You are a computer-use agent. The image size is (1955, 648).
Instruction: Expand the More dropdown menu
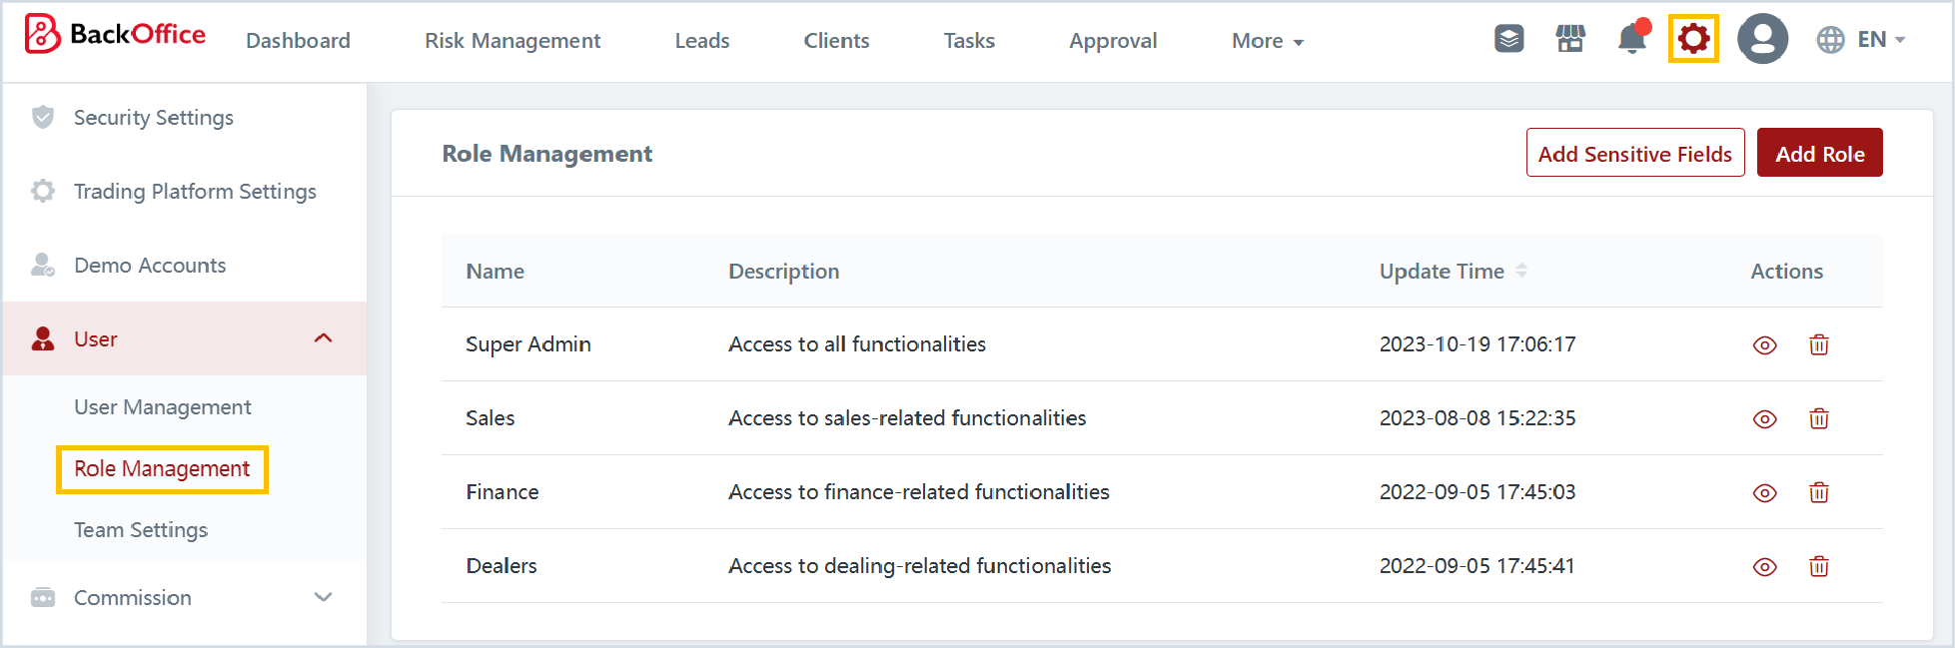pos(1267,41)
